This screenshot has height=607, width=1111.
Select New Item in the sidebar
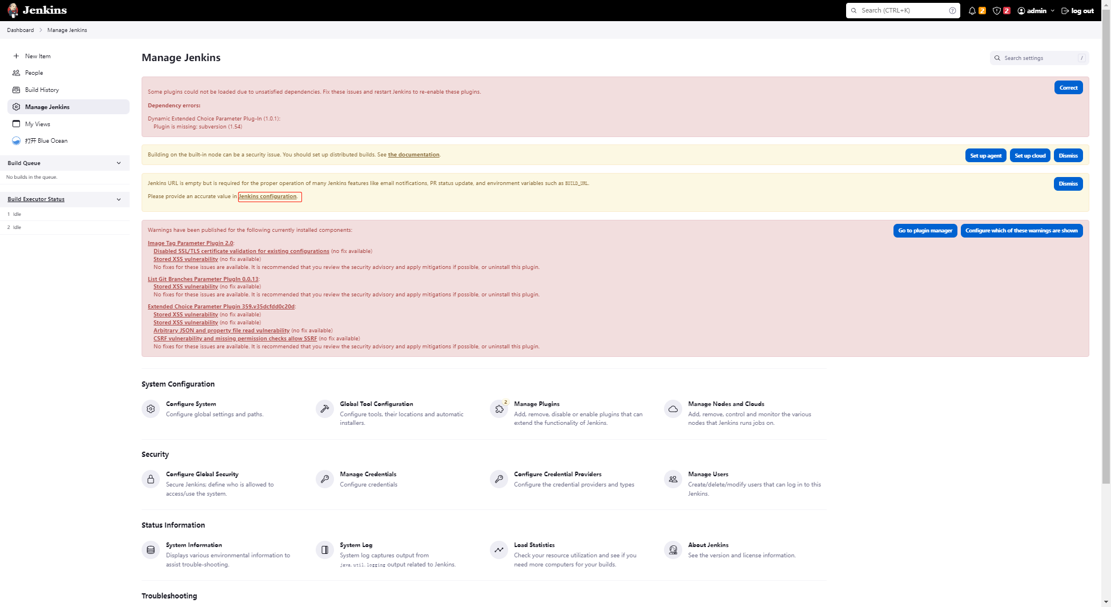[68, 56]
